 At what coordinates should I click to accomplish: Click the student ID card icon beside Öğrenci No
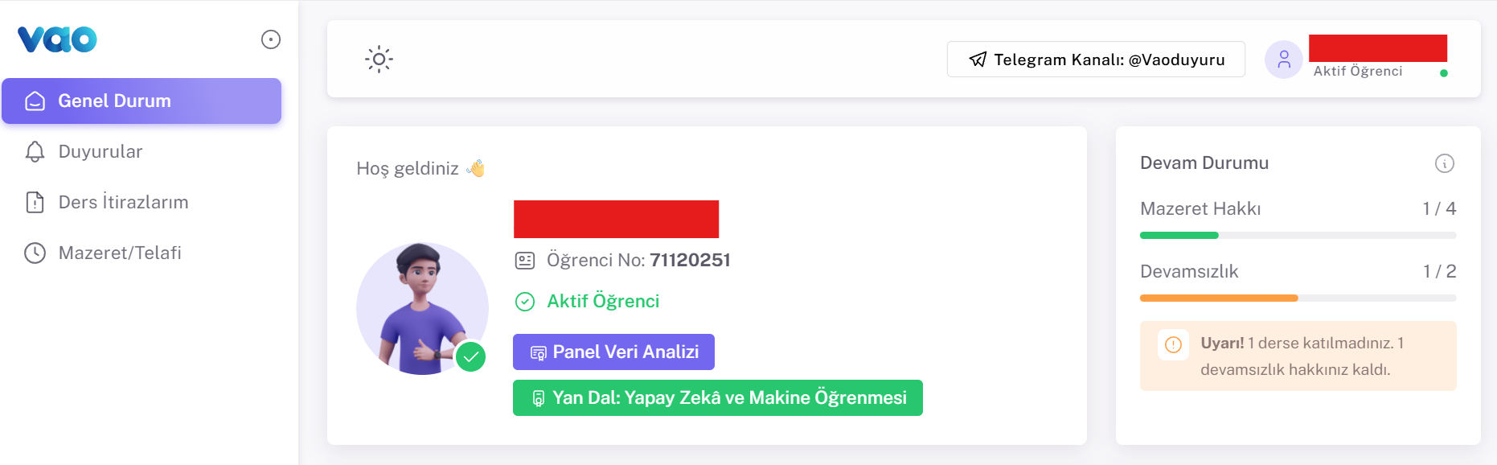525,259
